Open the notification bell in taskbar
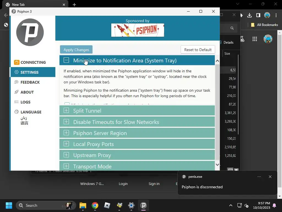The image size is (282, 212). 275,205
